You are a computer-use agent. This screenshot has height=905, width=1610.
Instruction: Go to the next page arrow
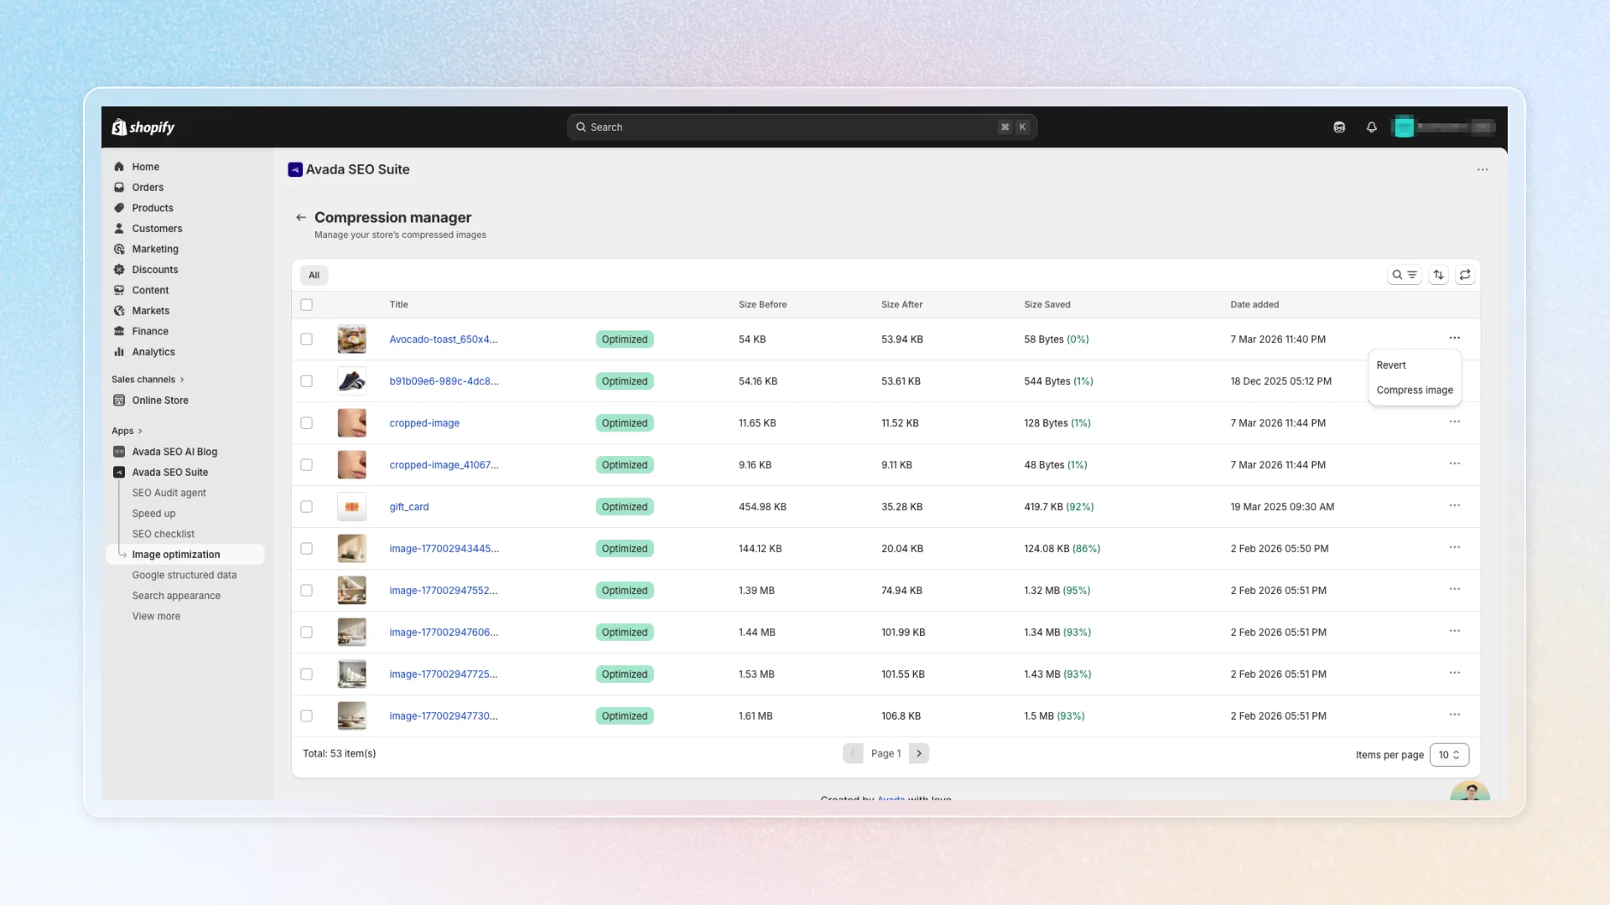click(x=919, y=753)
